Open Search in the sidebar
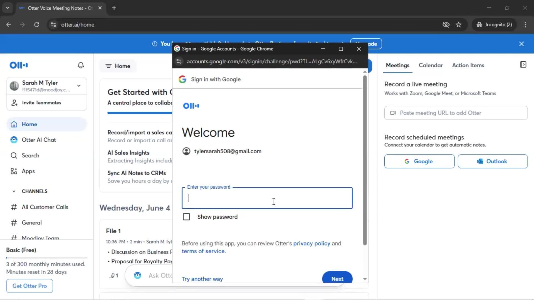 point(31,156)
